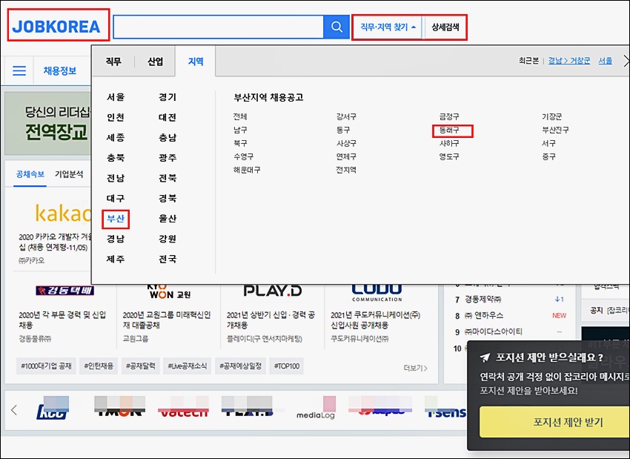
Task: Click the 경동택배 company logo
Action: (x=64, y=291)
